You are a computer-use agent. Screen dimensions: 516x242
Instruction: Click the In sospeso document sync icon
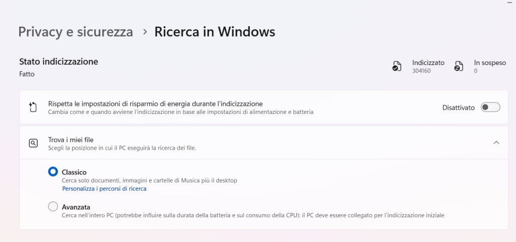(x=459, y=66)
